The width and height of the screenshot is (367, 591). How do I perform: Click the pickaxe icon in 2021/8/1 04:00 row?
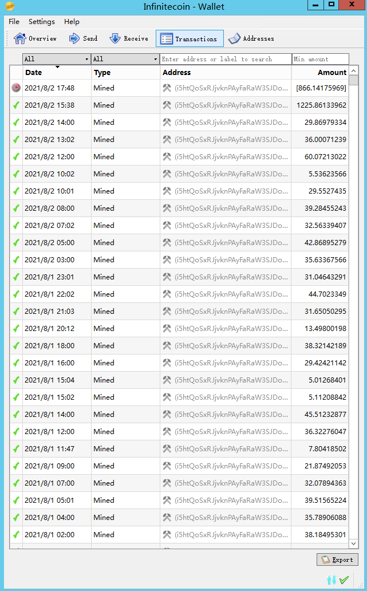(167, 518)
